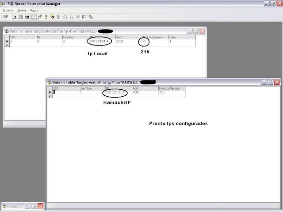
Task: Click the UID edit cell in MsgServerList
Action: pyautogui.click(x=65, y=92)
